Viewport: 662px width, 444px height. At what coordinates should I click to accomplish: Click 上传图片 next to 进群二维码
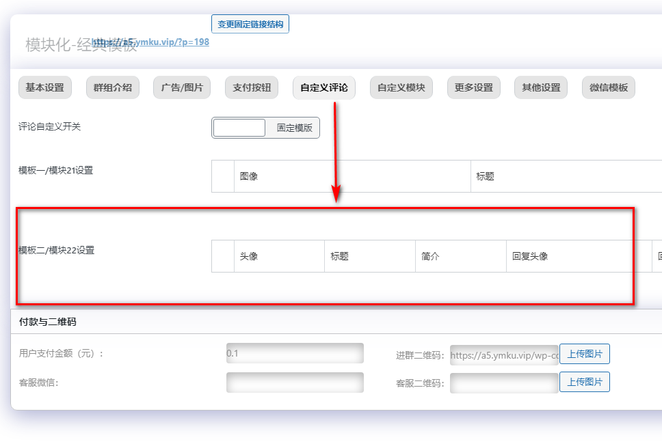[x=585, y=354]
